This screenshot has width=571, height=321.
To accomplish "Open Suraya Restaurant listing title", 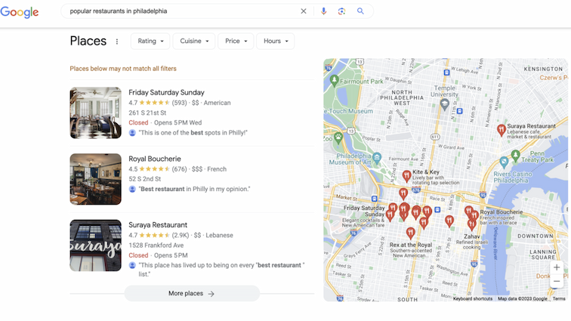I will click(158, 225).
